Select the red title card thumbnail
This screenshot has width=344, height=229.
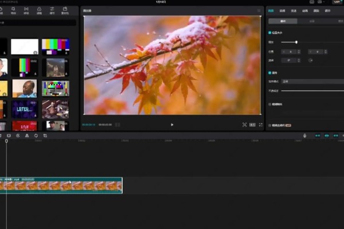[x=25, y=126]
